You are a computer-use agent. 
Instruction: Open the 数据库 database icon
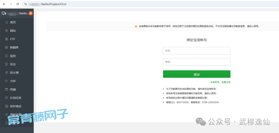7,48
